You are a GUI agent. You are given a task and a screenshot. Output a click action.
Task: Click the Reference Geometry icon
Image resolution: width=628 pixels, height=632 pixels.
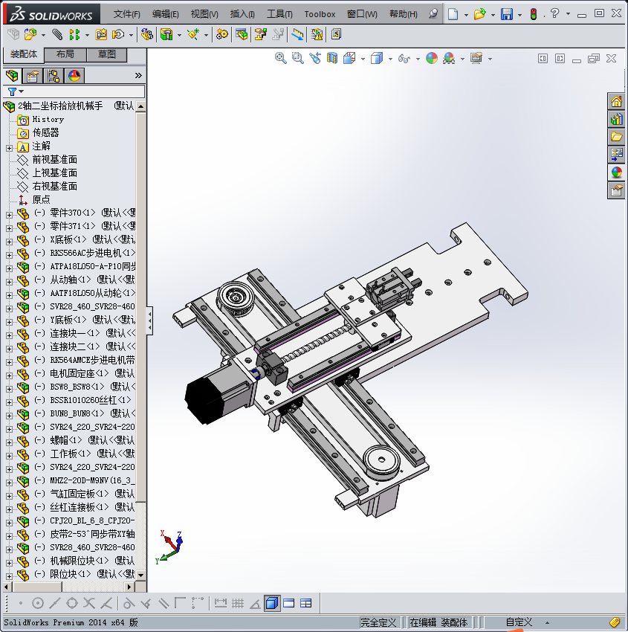coord(194,35)
